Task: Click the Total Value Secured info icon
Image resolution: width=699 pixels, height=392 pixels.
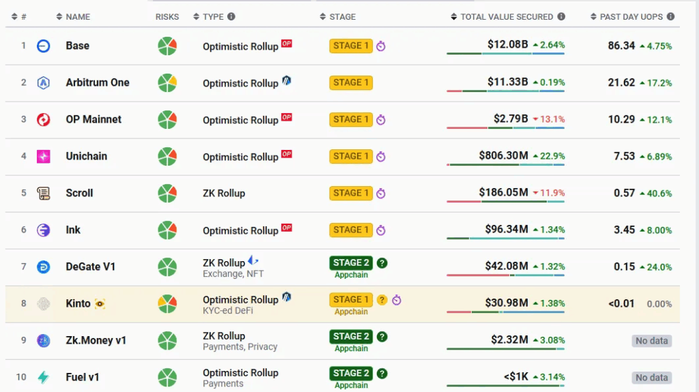Action: (561, 16)
